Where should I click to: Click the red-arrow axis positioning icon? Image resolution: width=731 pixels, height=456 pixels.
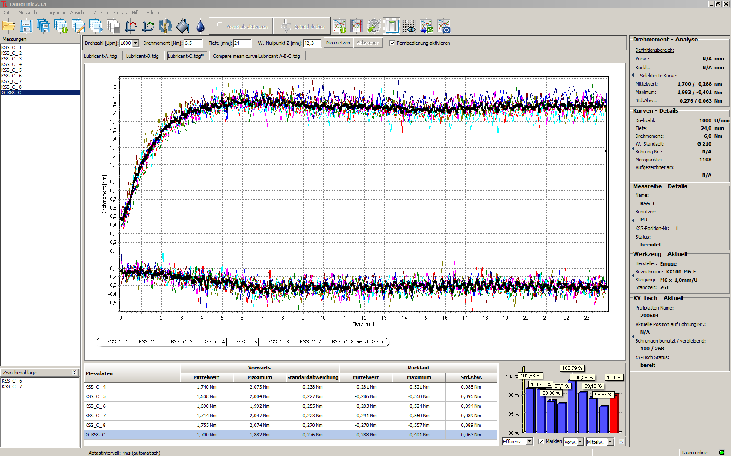click(131, 26)
